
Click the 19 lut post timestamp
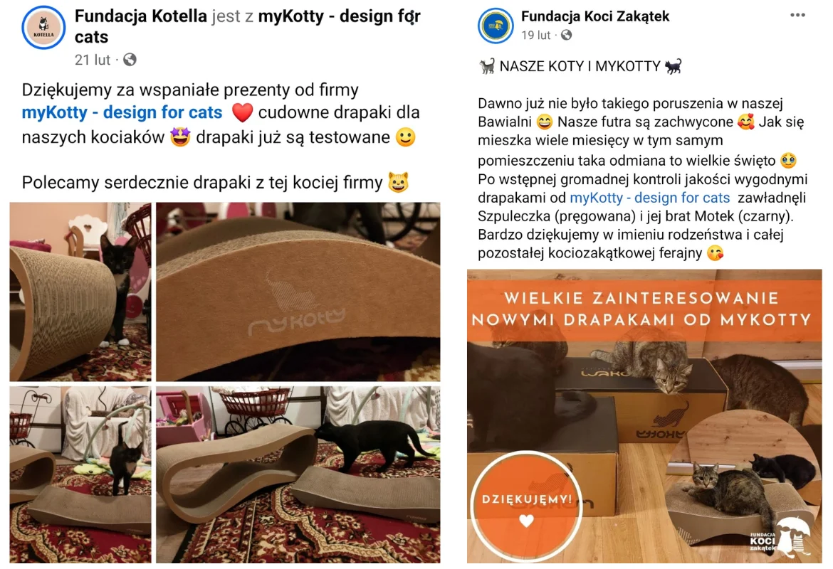point(535,35)
